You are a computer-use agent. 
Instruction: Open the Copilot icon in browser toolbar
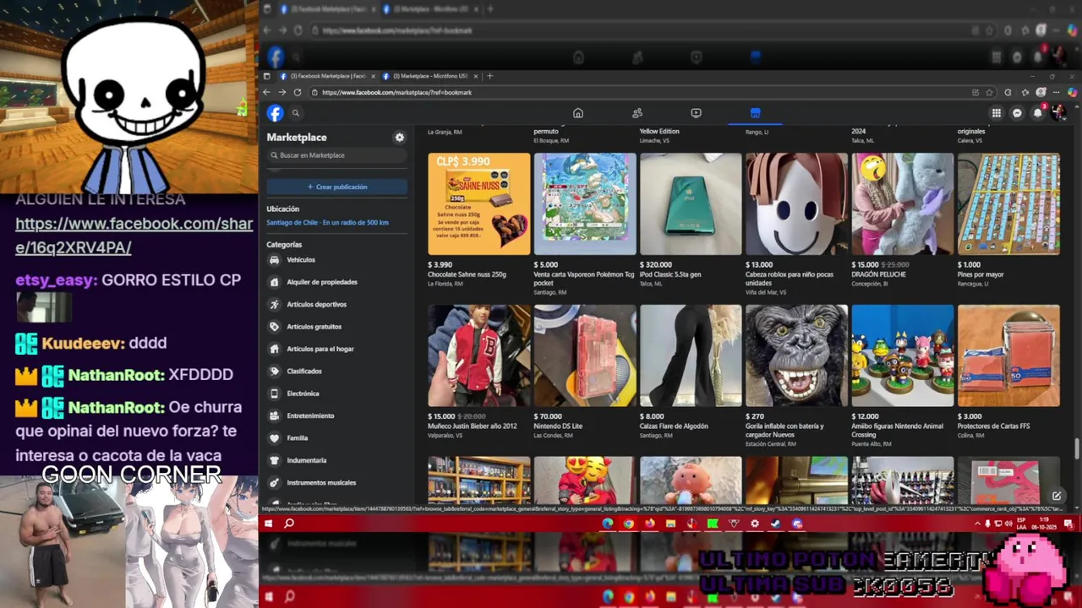click(1072, 92)
